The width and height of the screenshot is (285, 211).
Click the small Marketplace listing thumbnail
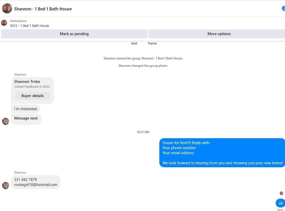[4, 23]
